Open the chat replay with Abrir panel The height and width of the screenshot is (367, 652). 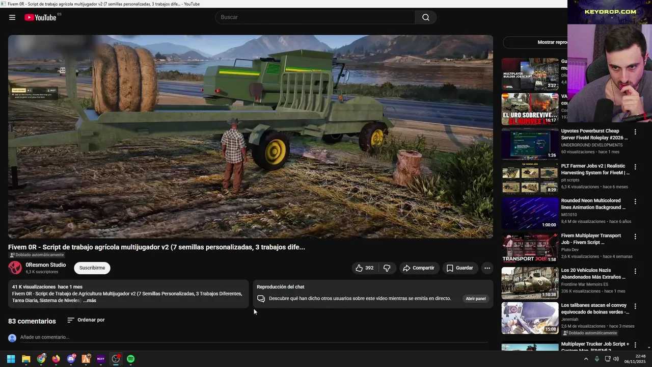(x=476, y=299)
